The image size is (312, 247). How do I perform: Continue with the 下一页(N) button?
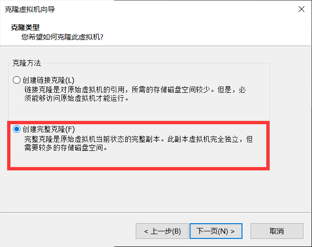216,231
